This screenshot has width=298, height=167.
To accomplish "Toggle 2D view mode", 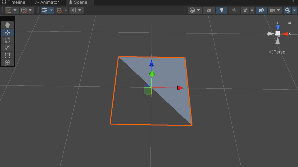I will 209,10.
